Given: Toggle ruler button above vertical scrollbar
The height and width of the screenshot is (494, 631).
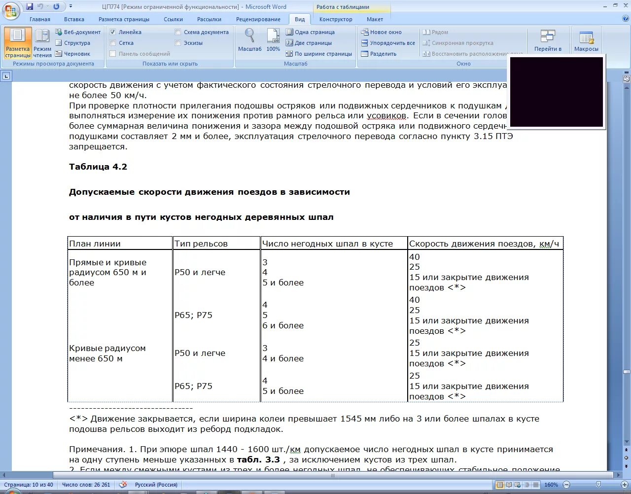Looking at the screenshot, I should [x=627, y=78].
